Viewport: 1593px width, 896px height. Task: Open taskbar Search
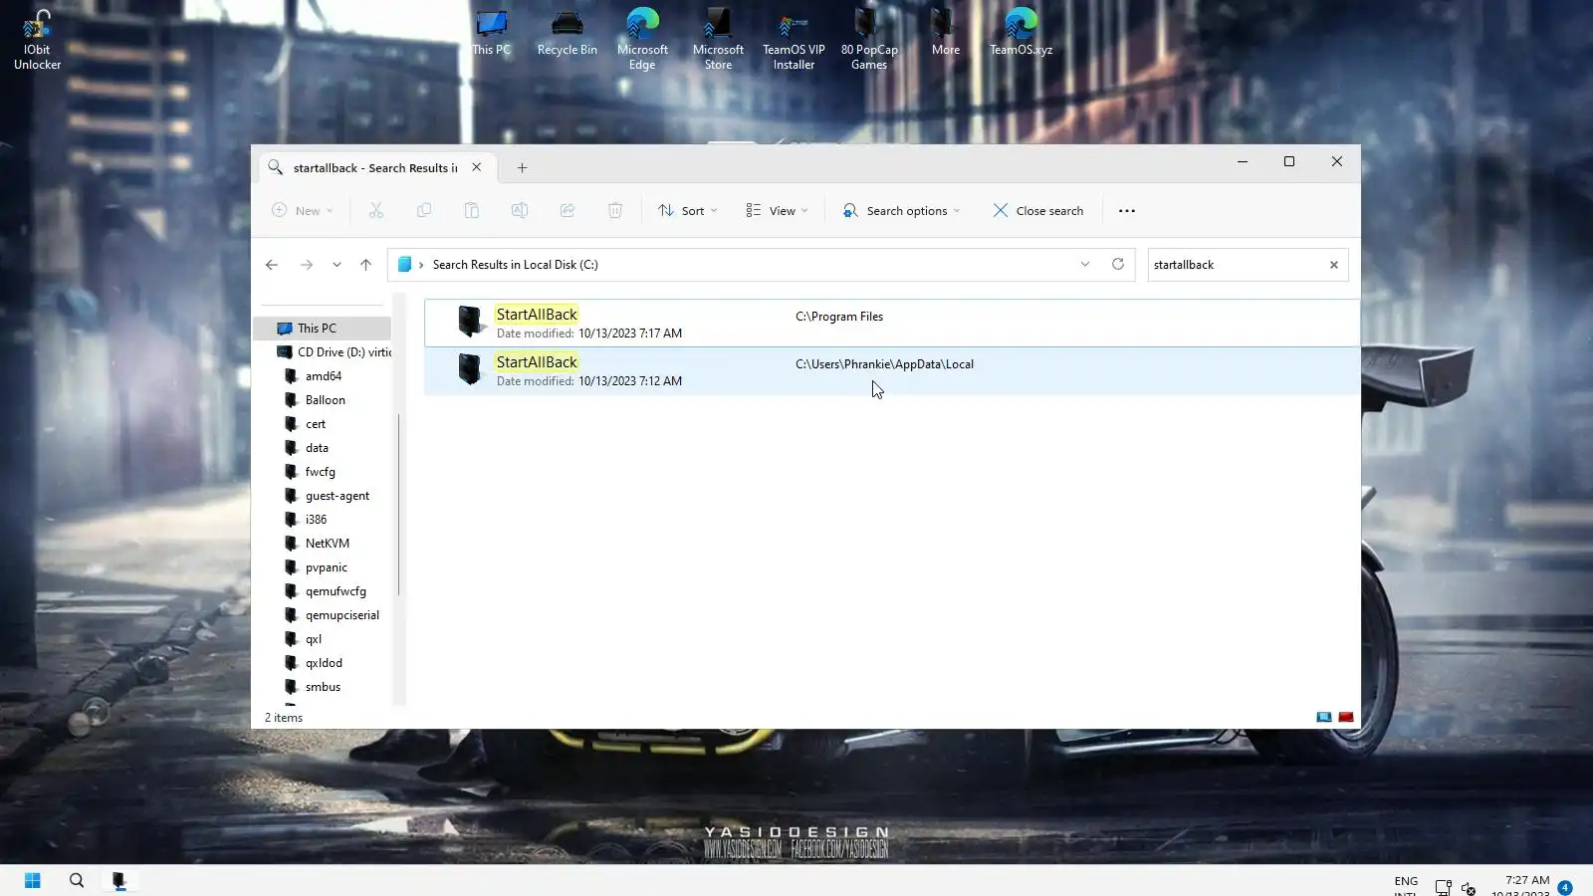(x=77, y=880)
